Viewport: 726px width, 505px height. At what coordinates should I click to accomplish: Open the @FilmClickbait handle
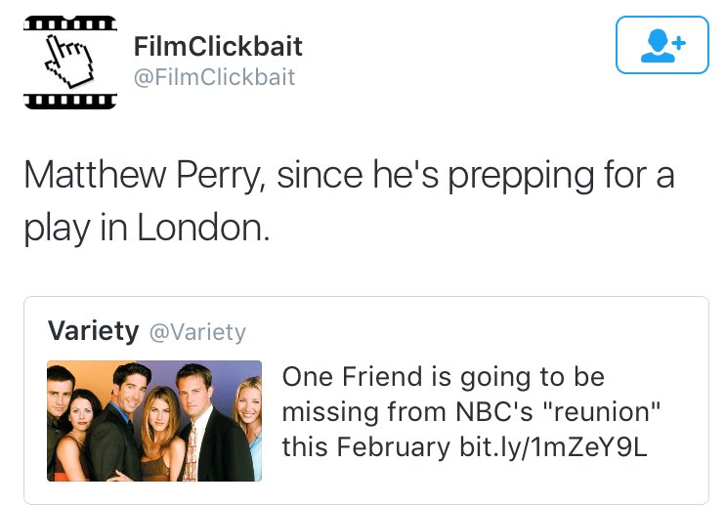214,76
